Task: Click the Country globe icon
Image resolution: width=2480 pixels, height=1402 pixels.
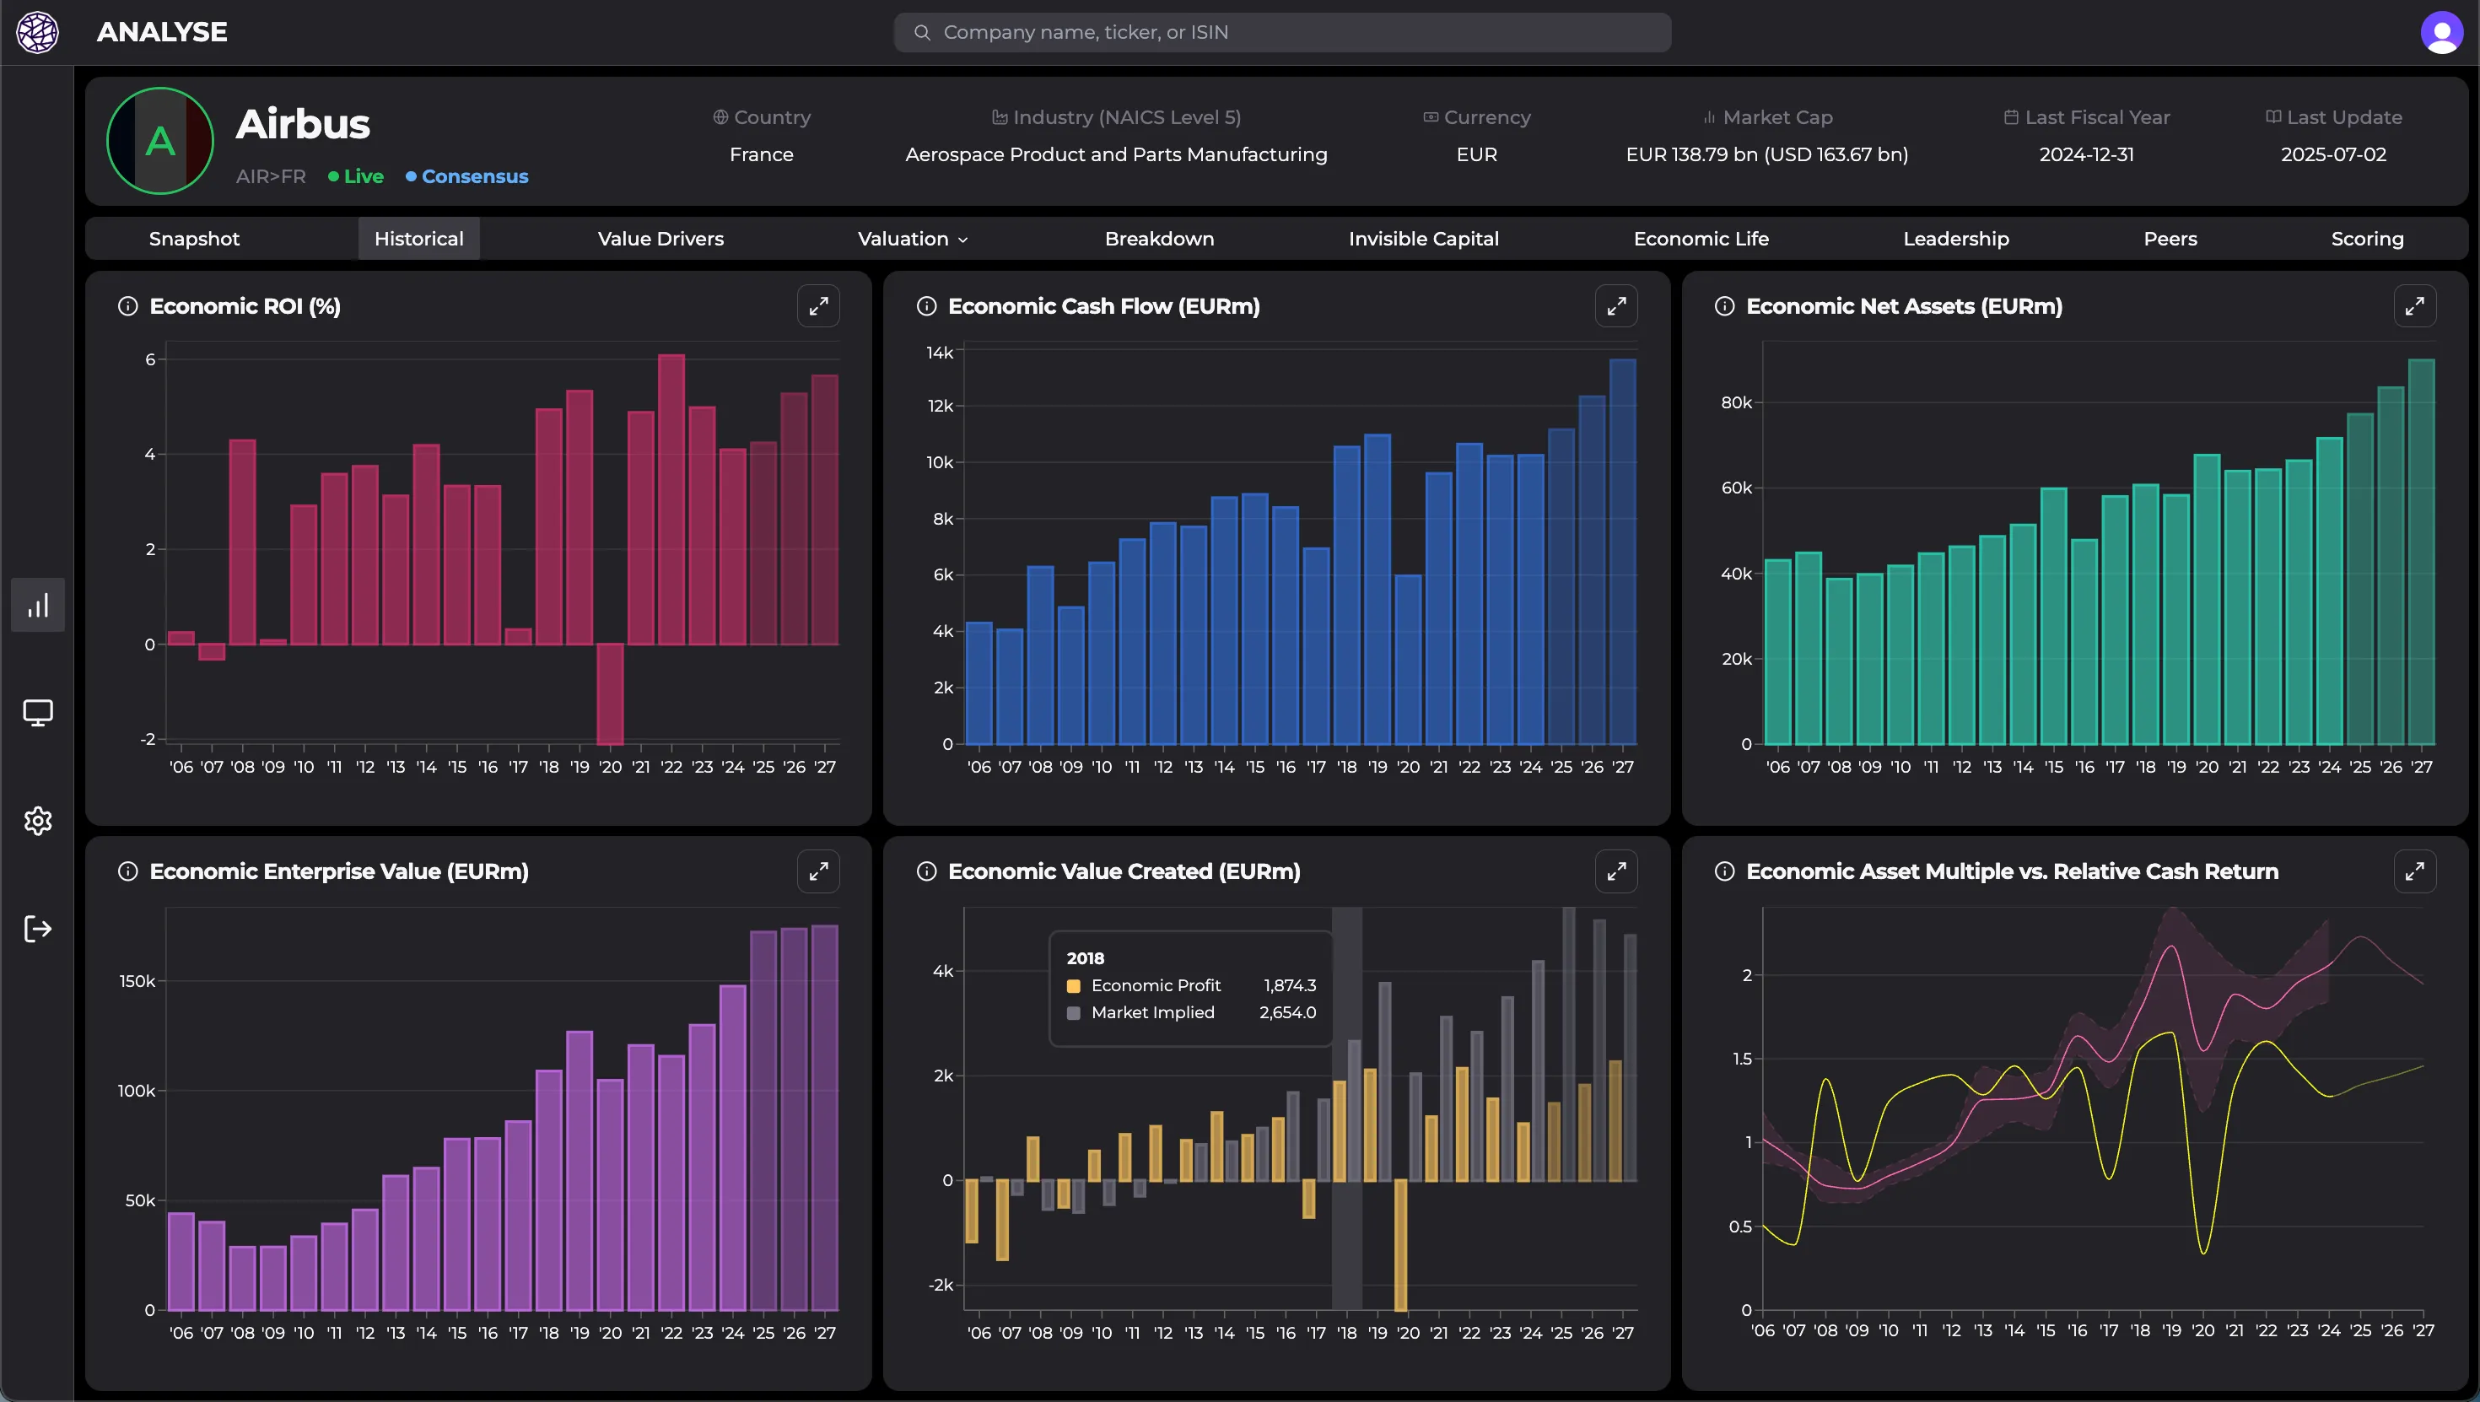Action: [x=720, y=117]
